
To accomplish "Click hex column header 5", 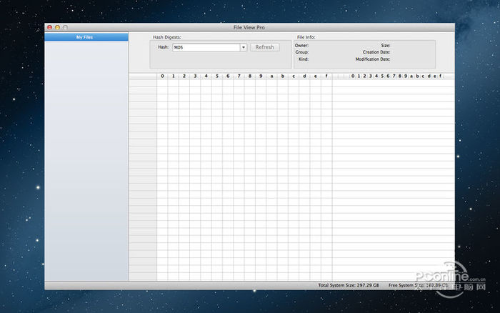I will tap(217, 76).
